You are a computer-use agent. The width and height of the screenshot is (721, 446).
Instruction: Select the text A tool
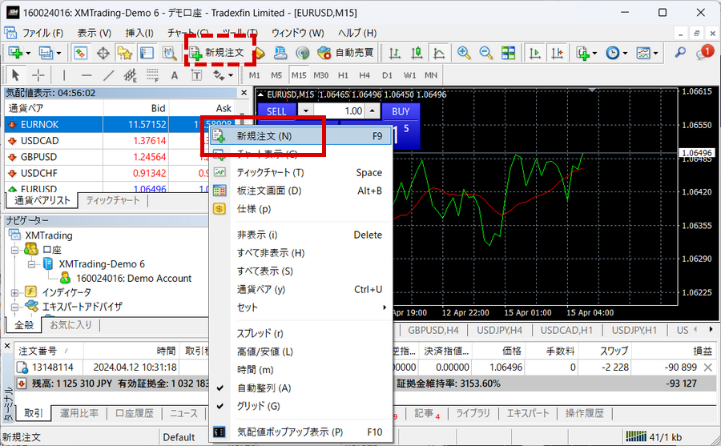tap(175, 75)
